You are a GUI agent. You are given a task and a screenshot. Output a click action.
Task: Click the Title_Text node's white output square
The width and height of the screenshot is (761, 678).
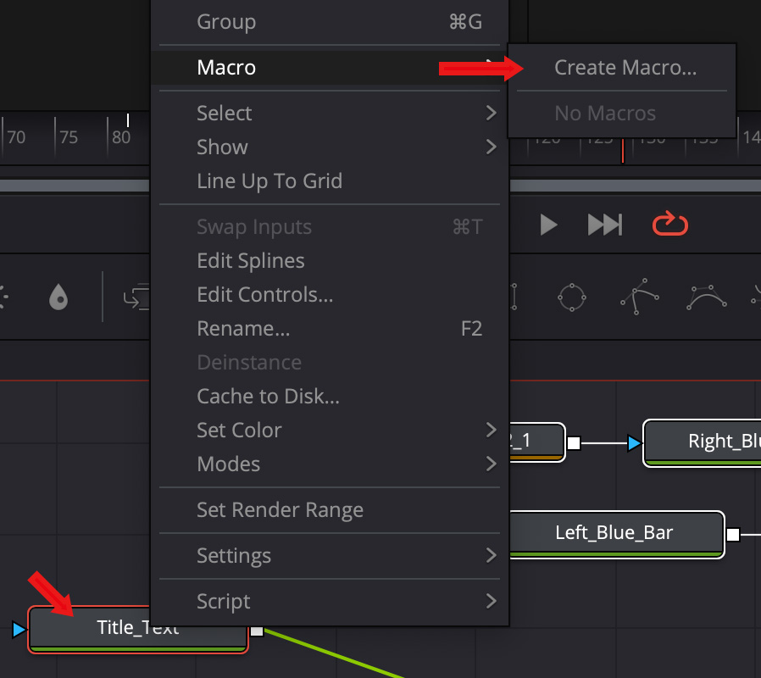coord(257,630)
